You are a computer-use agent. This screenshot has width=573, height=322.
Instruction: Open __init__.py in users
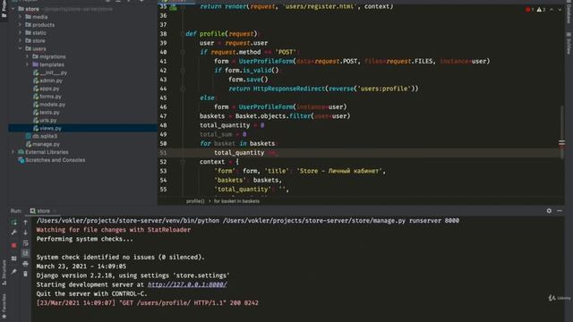[50, 72]
